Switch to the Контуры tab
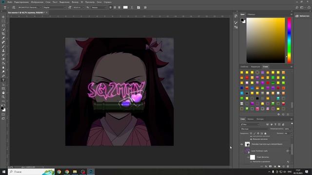This screenshot has width=312, height=175. click(260, 119)
